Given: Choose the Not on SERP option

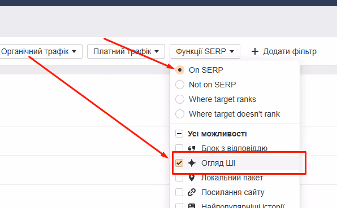Looking at the screenshot, I should 180,85.
